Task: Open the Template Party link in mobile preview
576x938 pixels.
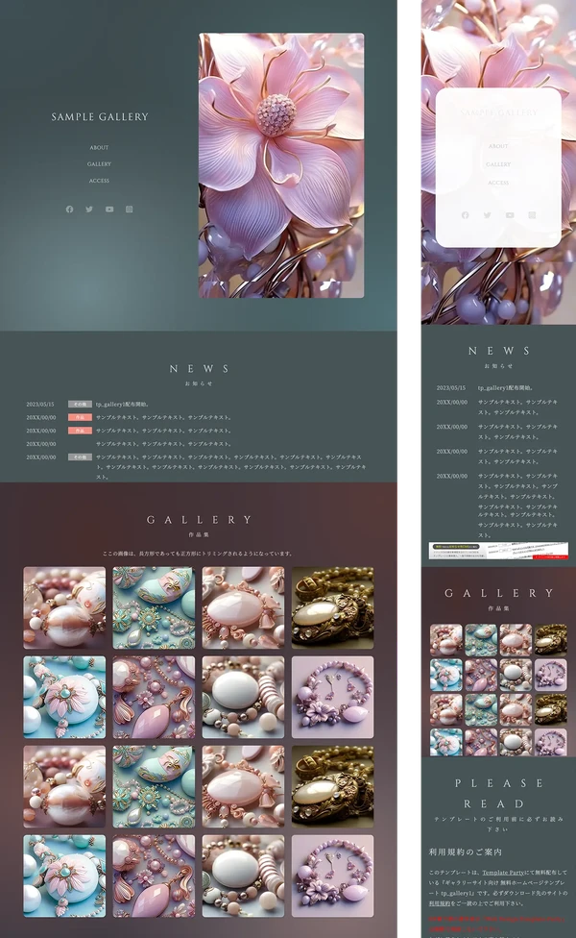Action: (503, 873)
